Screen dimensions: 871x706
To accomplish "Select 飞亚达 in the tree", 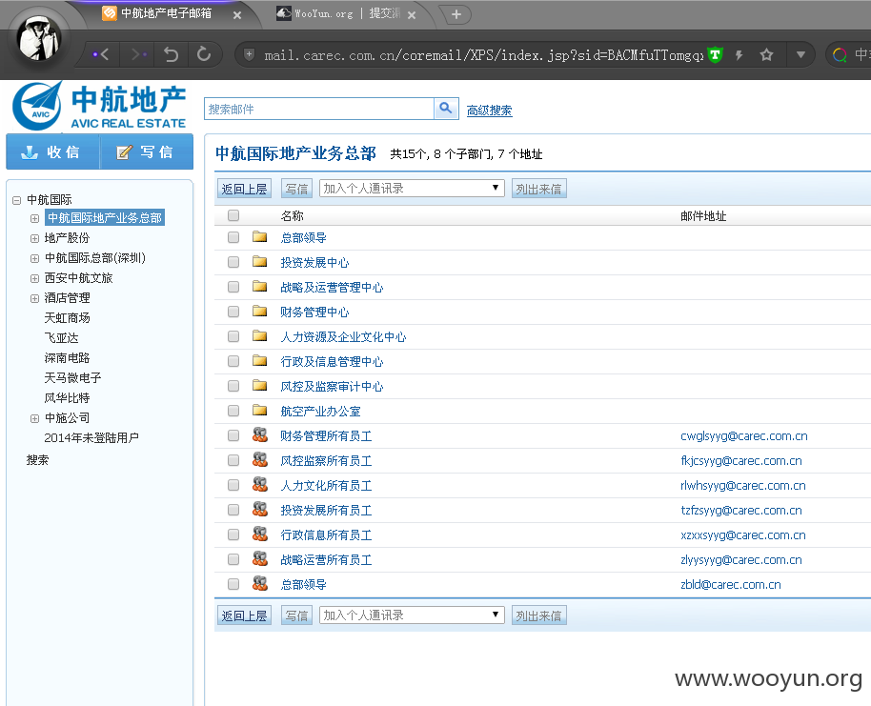I will coord(61,337).
